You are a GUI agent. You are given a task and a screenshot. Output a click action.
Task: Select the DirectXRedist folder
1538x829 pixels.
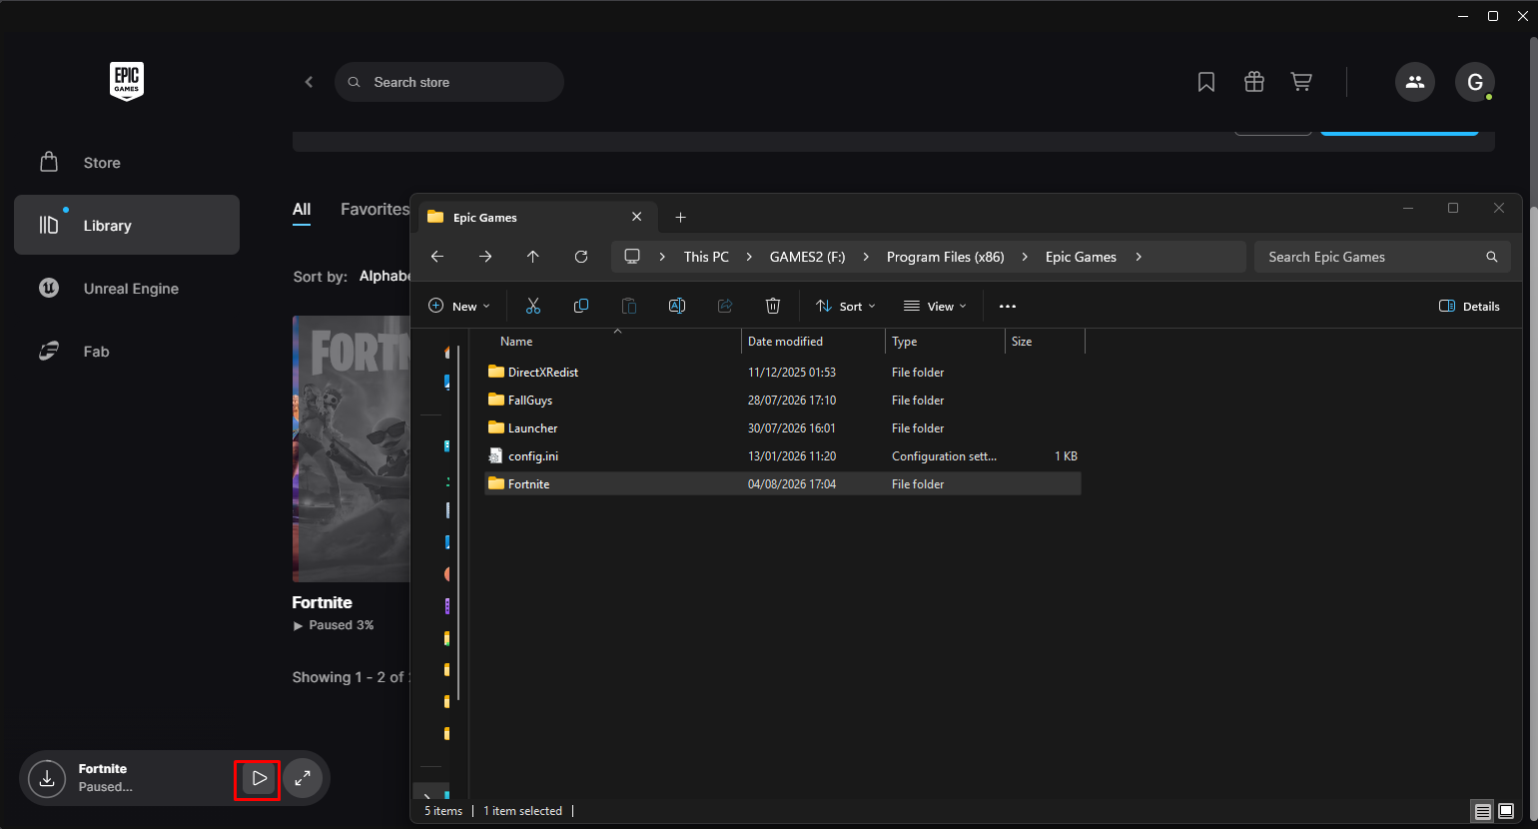click(x=783, y=372)
